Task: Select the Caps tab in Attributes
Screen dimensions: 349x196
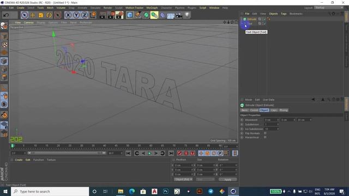Action: [x=274, y=110]
